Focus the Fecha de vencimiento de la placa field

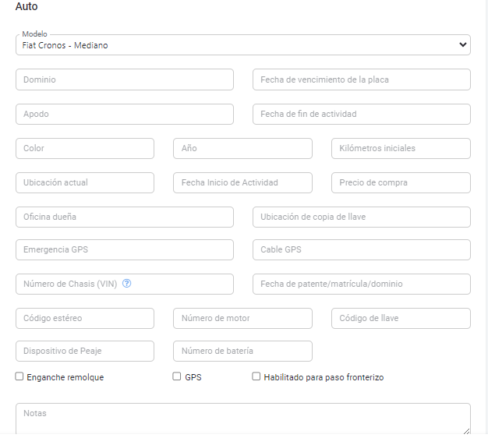pyautogui.click(x=361, y=79)
